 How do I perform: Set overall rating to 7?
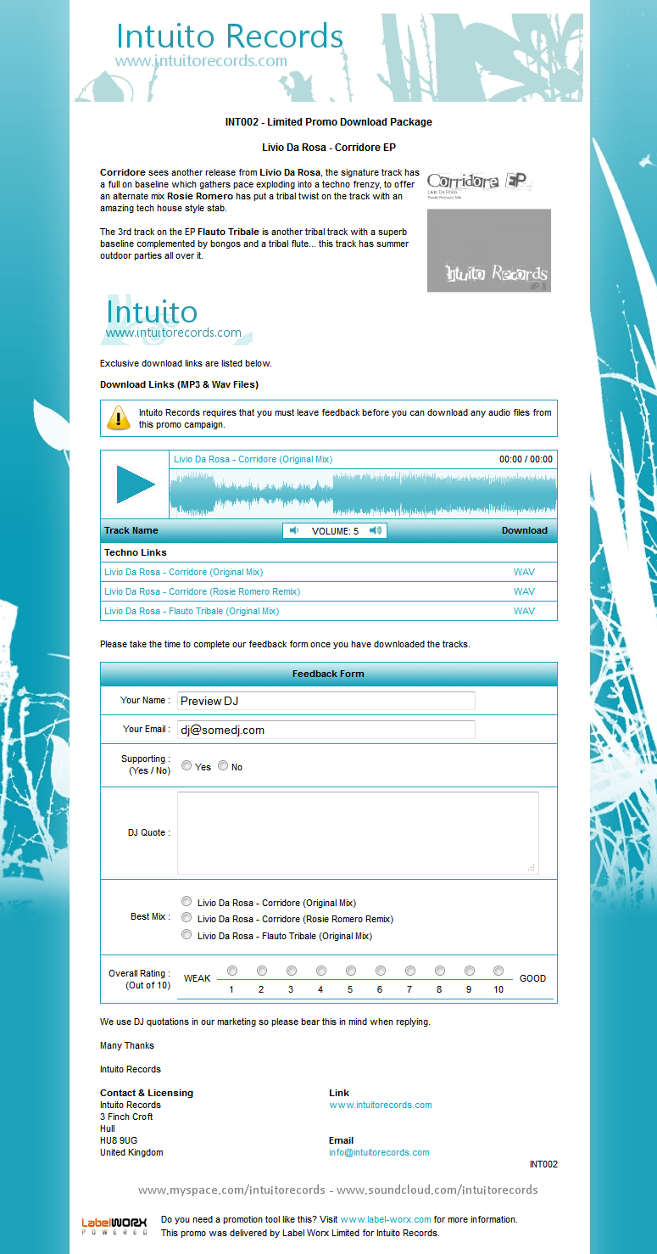pos(410,971)
